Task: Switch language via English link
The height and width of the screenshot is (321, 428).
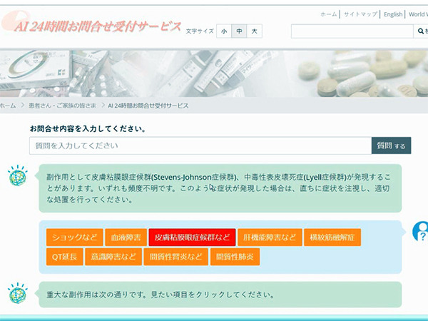Action: tap(393, 14)
